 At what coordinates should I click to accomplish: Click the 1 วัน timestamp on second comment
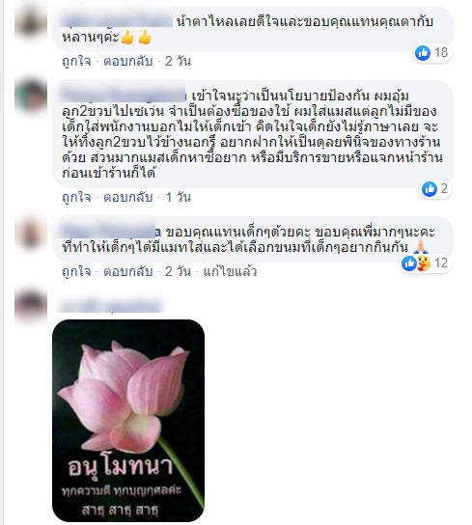pyautogui.click(x=179, y=197)
